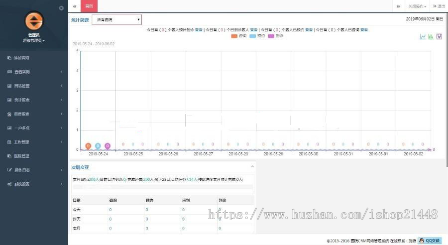
Task: Click the 深圳众亚 panel title
Action: tap(80, 167)
